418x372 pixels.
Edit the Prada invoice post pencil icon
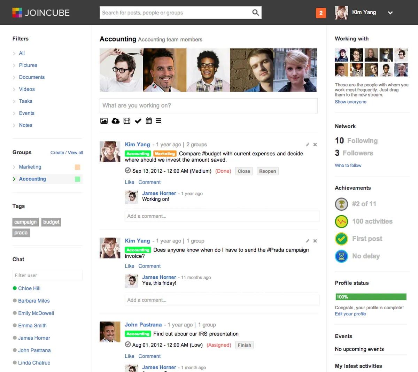point(308,241)
